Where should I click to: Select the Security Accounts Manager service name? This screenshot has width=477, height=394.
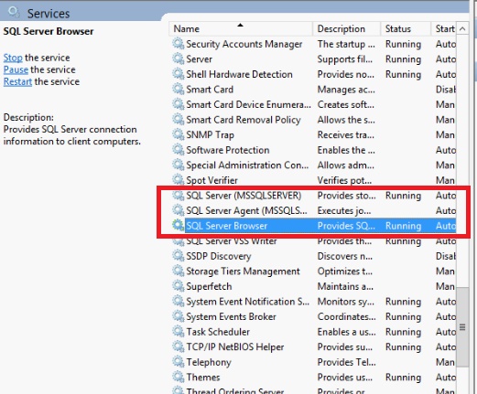click(x=244, y=44)
